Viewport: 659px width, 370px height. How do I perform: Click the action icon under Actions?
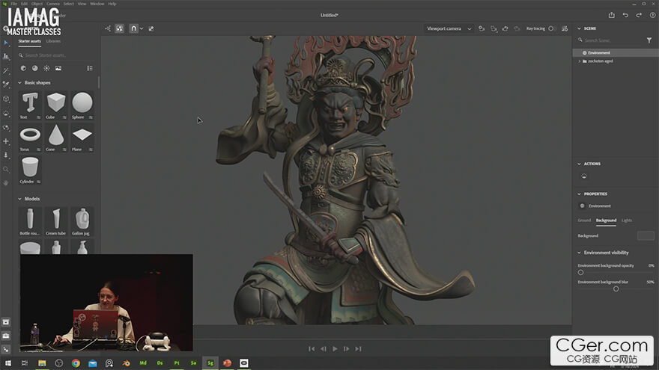[x=584, y=176]
